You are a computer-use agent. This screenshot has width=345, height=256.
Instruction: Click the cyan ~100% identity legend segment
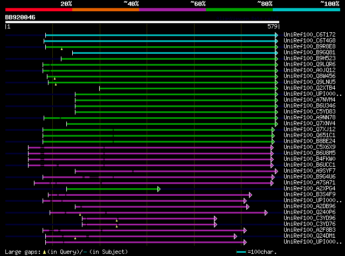click(x=306, y=10)
